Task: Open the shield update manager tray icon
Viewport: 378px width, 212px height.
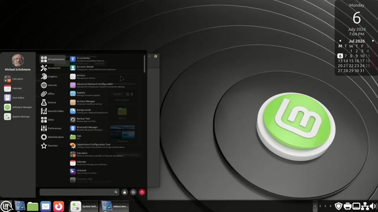Action: [338, 206]
